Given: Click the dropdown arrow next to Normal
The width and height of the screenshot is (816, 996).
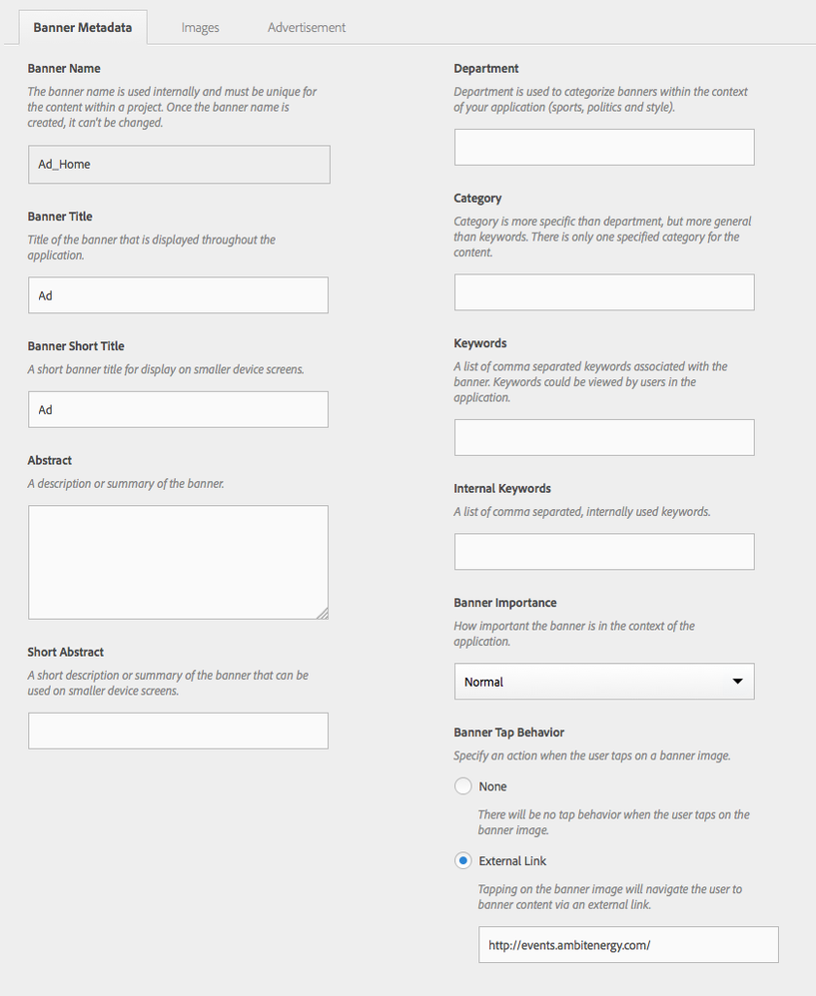Looking at the screenshot, I should 738,681.
